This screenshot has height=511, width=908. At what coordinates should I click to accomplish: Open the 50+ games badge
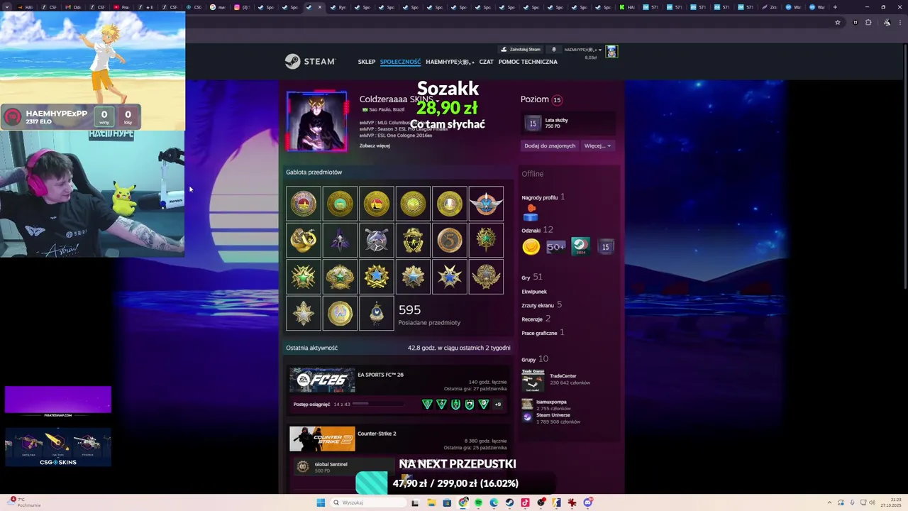click(555, 247)
